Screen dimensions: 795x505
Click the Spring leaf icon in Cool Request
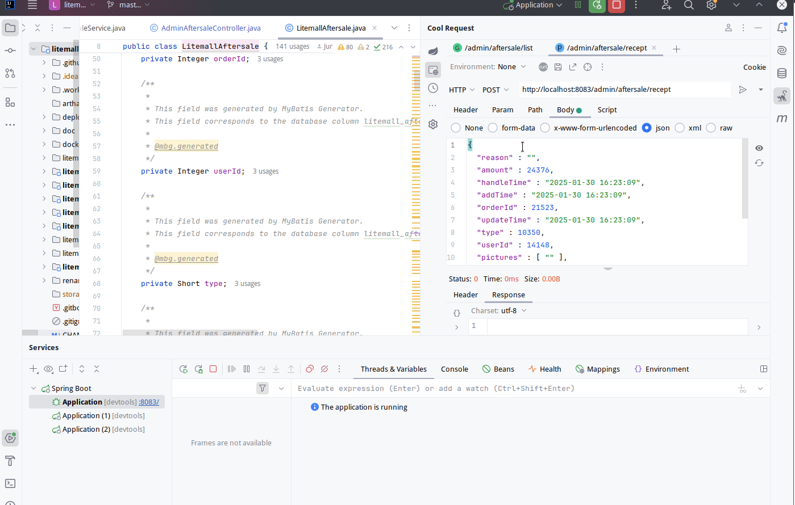pyautogui.click(x=433, y=51)
